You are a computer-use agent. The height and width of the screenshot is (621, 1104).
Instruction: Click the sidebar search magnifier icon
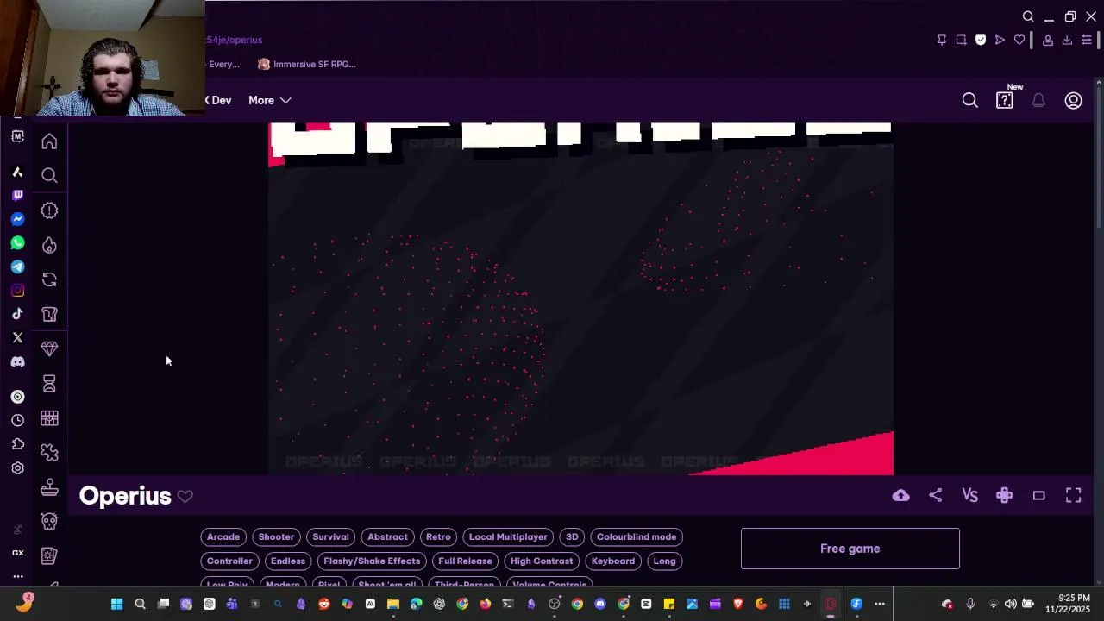coord(49,176)
